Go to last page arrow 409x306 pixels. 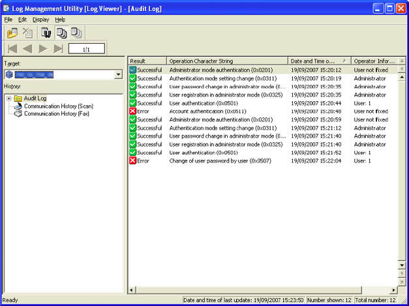tap(58, 49)
